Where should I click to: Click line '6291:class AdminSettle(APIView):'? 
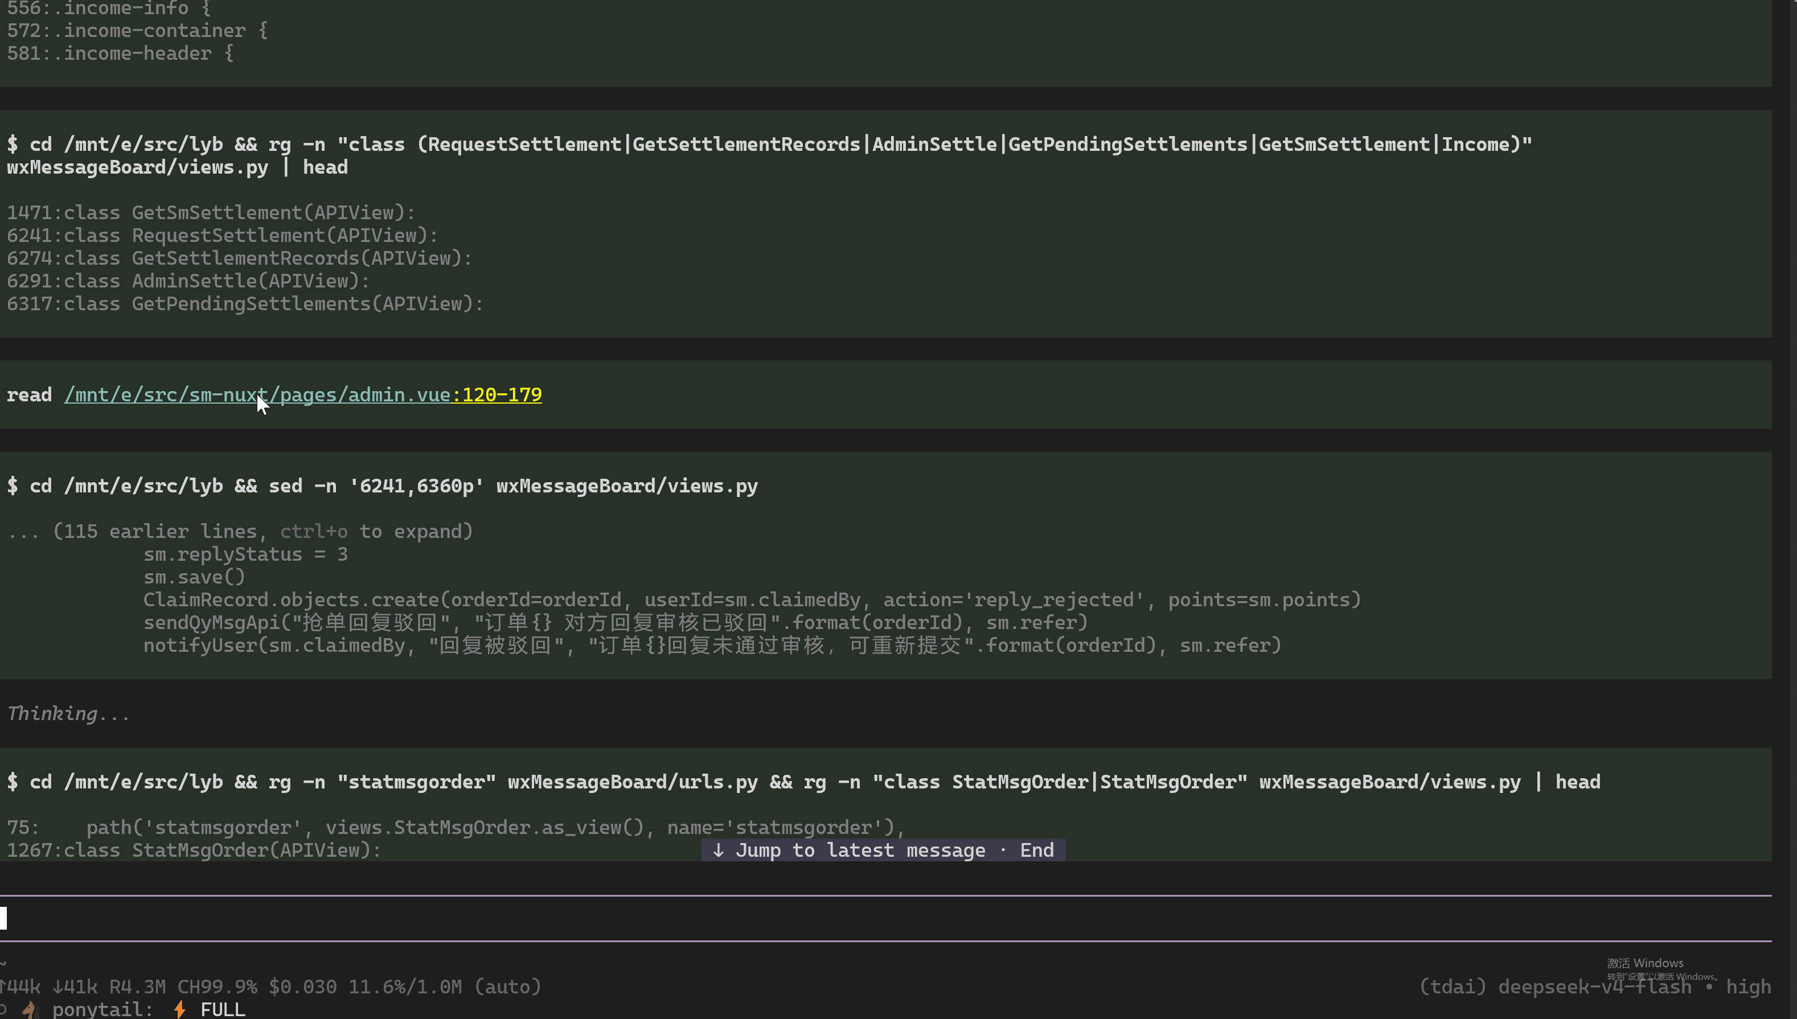click(188, 281)
